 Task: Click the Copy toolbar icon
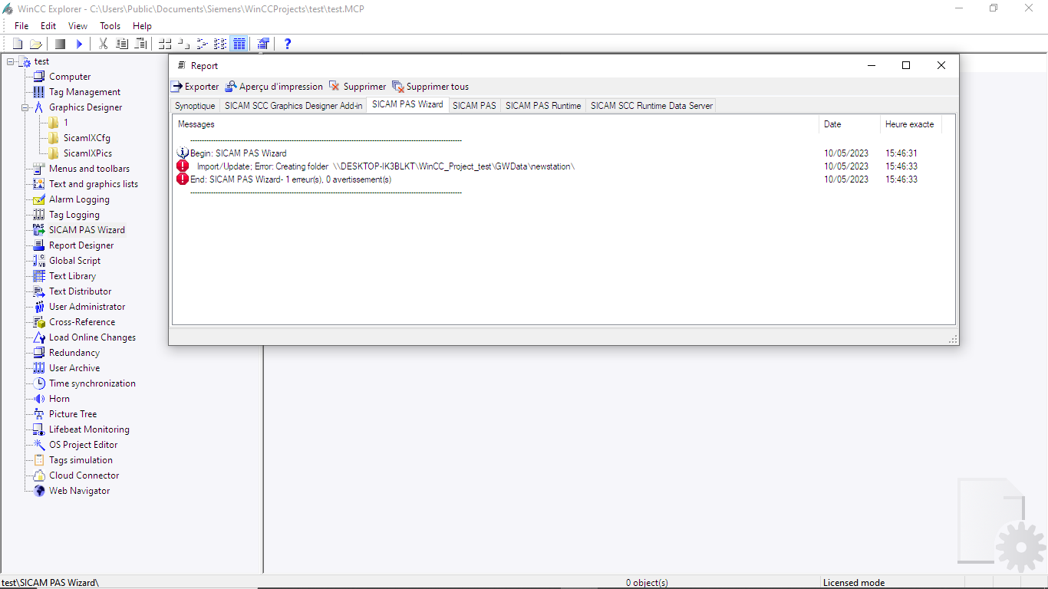click(122, 44)
